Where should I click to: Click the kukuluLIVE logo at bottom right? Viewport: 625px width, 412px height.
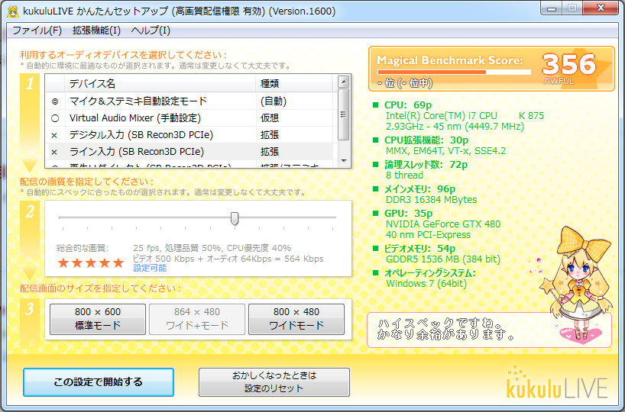pyautogui.click(x=557, y=383)
